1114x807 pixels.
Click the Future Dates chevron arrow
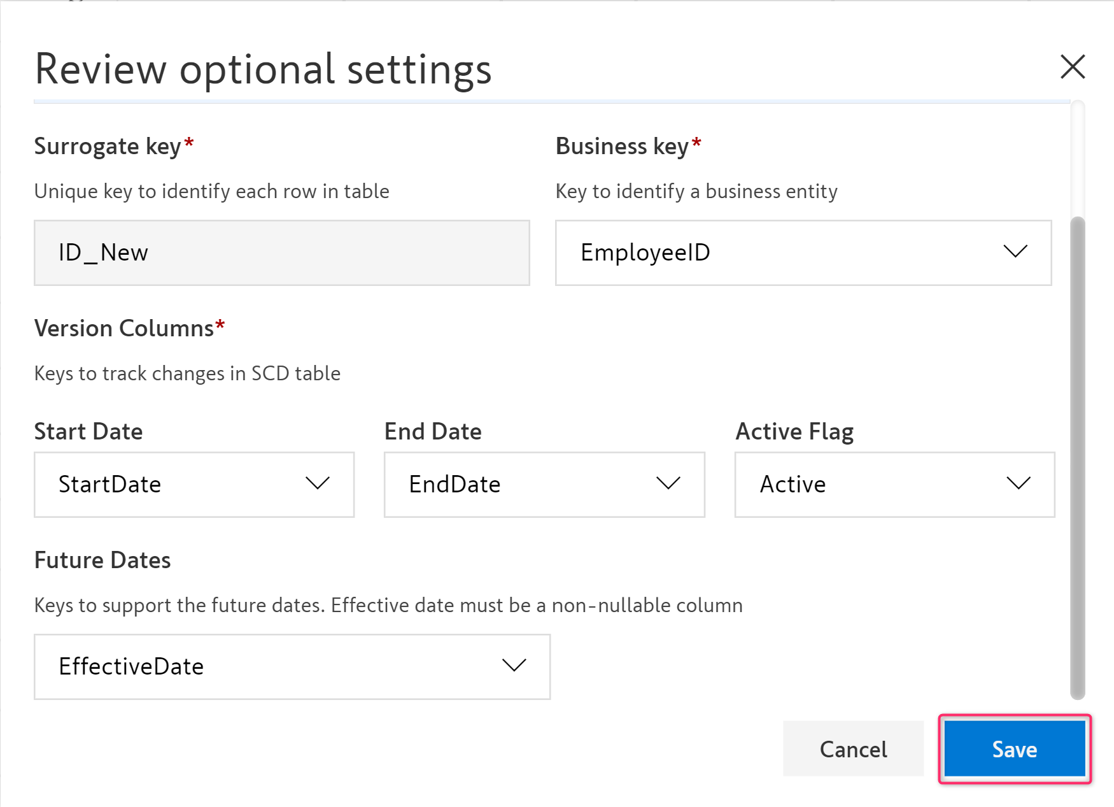[514, 666]
